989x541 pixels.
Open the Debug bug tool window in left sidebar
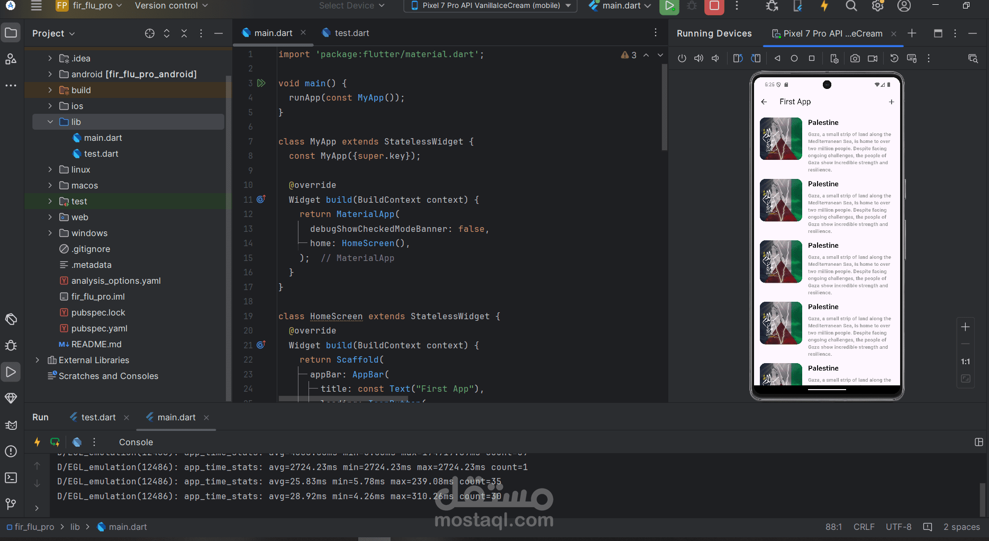[11, 345]
